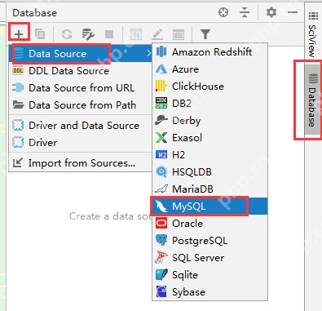Image resolution: width=322 pixels, height=311 pixels.
Task: Open the Database panel settings gear
Action: click(271, 12)
